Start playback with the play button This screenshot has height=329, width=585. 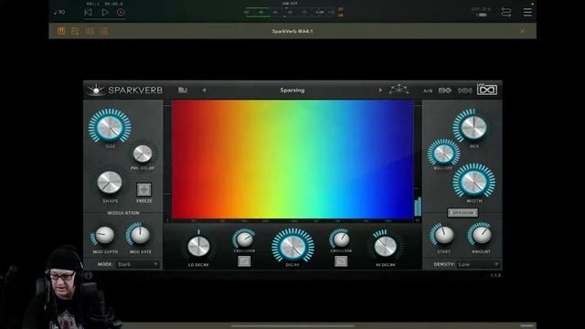click(x=105, y=12)
